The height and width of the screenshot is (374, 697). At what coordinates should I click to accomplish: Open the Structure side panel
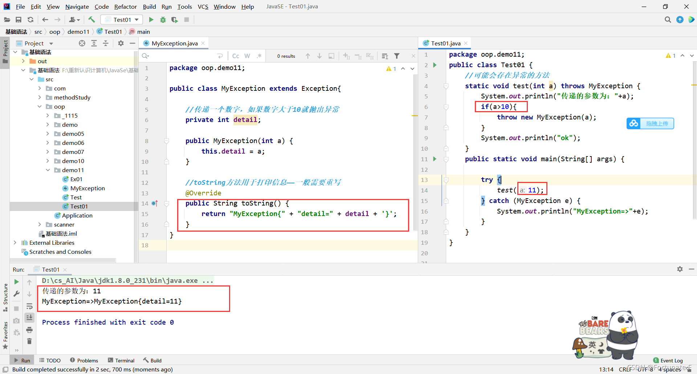pos(5,297)
